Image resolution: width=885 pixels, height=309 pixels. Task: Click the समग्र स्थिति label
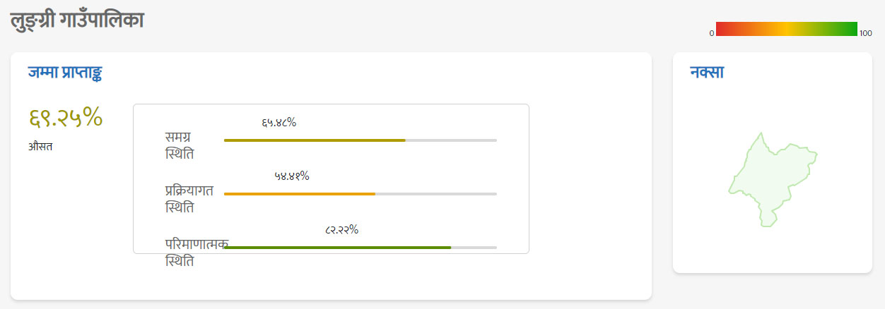[x=179, y=145]
